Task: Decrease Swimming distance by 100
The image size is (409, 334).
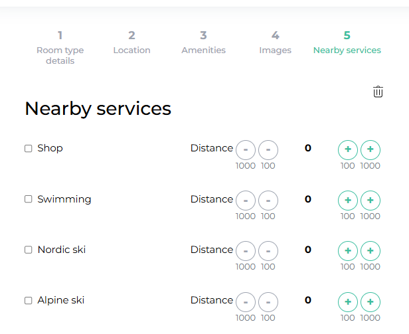Action: 268,200
